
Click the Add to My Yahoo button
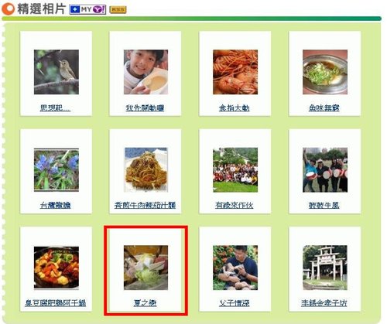click(87, 10)
